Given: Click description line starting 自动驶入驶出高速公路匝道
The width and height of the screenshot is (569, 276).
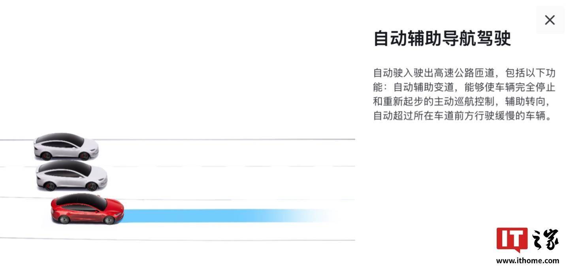Looking at the screenshot, I should 464,73.
